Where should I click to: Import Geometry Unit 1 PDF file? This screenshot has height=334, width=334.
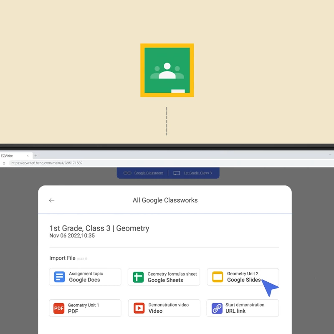pyautogui.click(x=85, y=308)
